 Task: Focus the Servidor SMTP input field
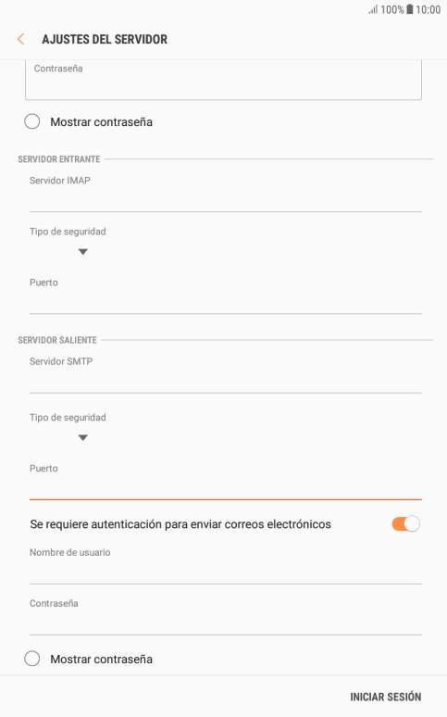pos(225,382)
